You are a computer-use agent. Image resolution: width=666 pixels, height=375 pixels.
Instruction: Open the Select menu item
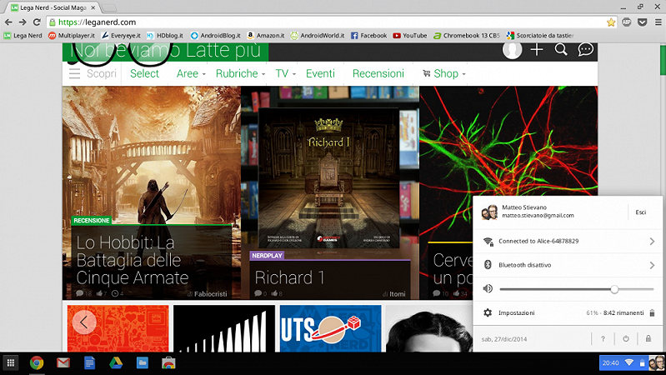pyautogui.click(x=144, y=73)
